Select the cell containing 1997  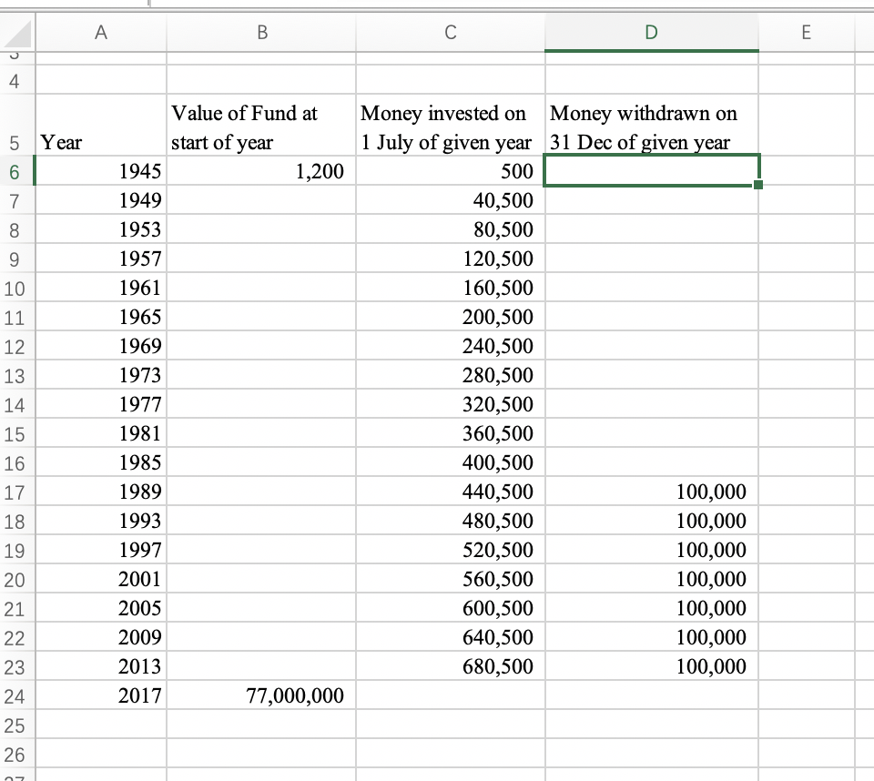point(101,549)
